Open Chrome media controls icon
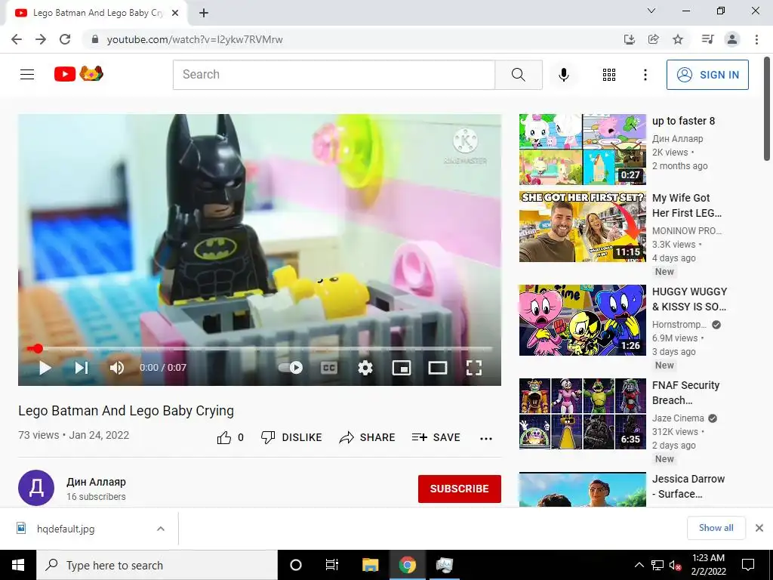Viewport: 773px width, 580px height. (707, 39)
